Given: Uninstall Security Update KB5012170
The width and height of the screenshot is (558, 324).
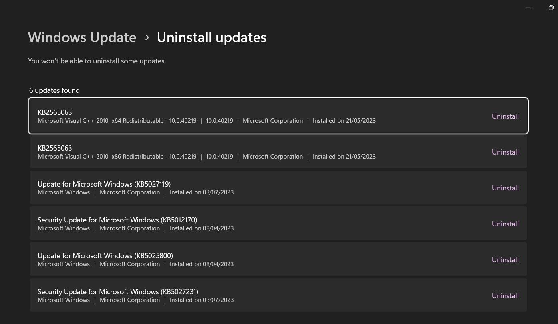Looking at the screenshot, I should 505,224.
